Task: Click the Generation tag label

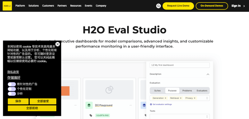Action: coord(158,98)
